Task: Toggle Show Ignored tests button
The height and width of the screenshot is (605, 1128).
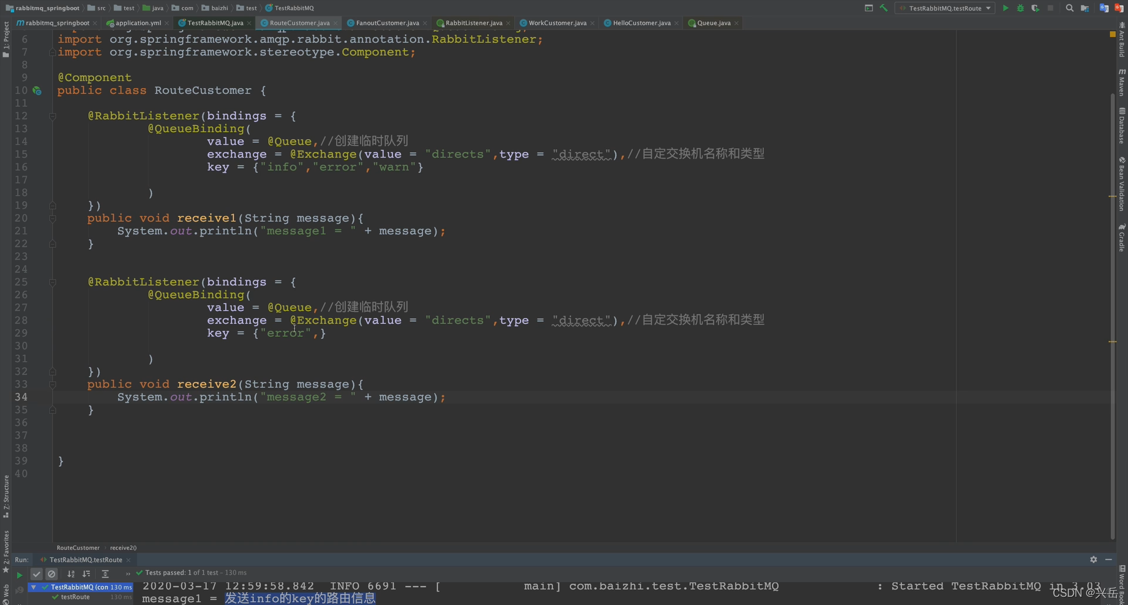Action: point(52,574)
